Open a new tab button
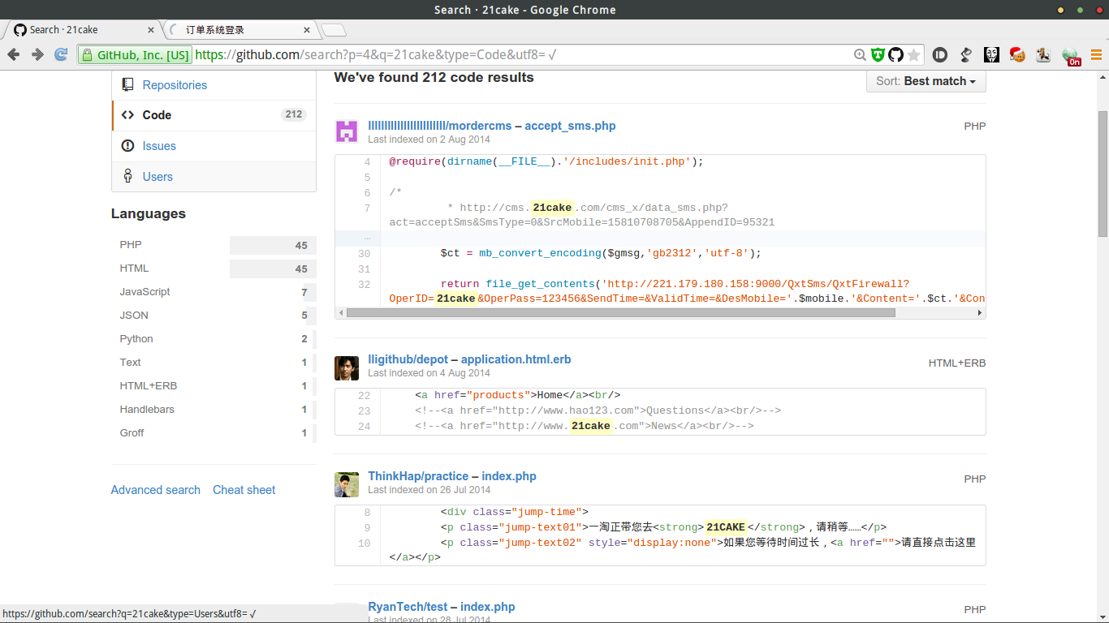The image size is (1109, 623). 334,31
